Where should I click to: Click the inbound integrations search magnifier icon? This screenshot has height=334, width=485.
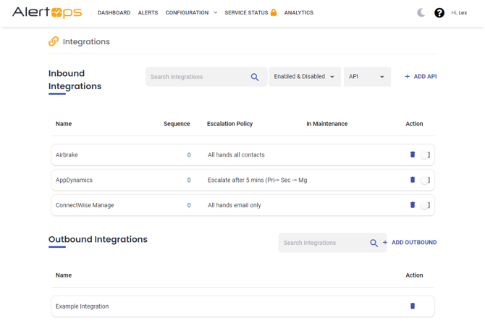255,77
